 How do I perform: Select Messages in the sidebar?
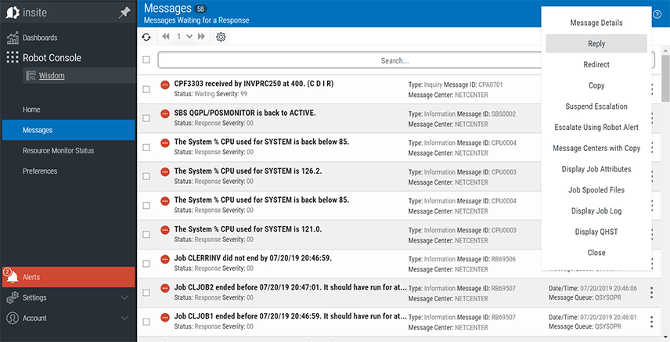tap(68, 130)
